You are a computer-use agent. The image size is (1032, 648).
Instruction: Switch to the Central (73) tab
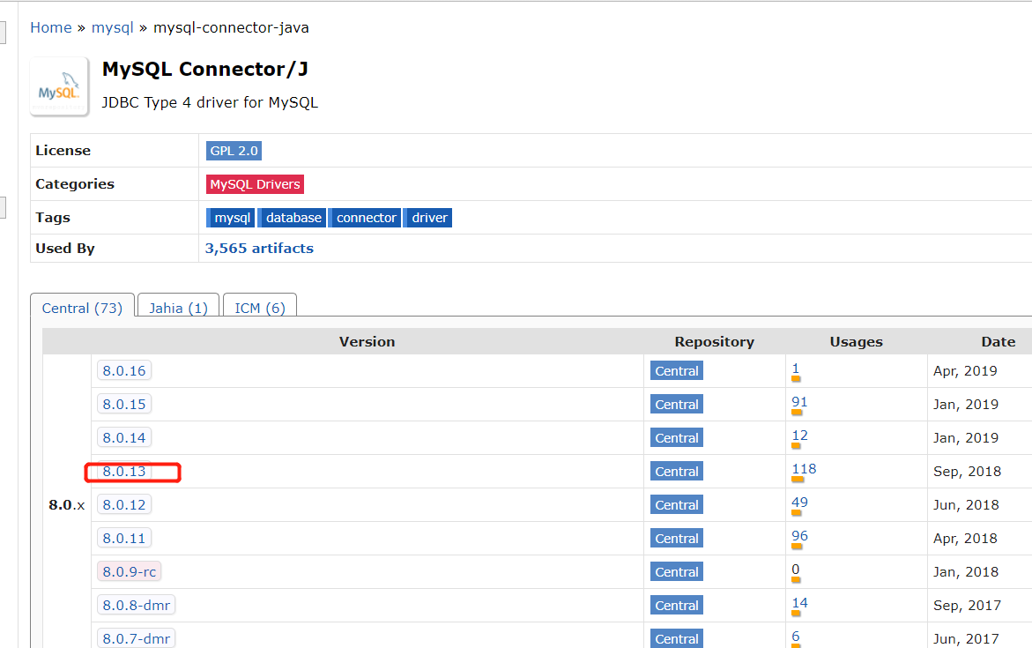click(82, 308)
